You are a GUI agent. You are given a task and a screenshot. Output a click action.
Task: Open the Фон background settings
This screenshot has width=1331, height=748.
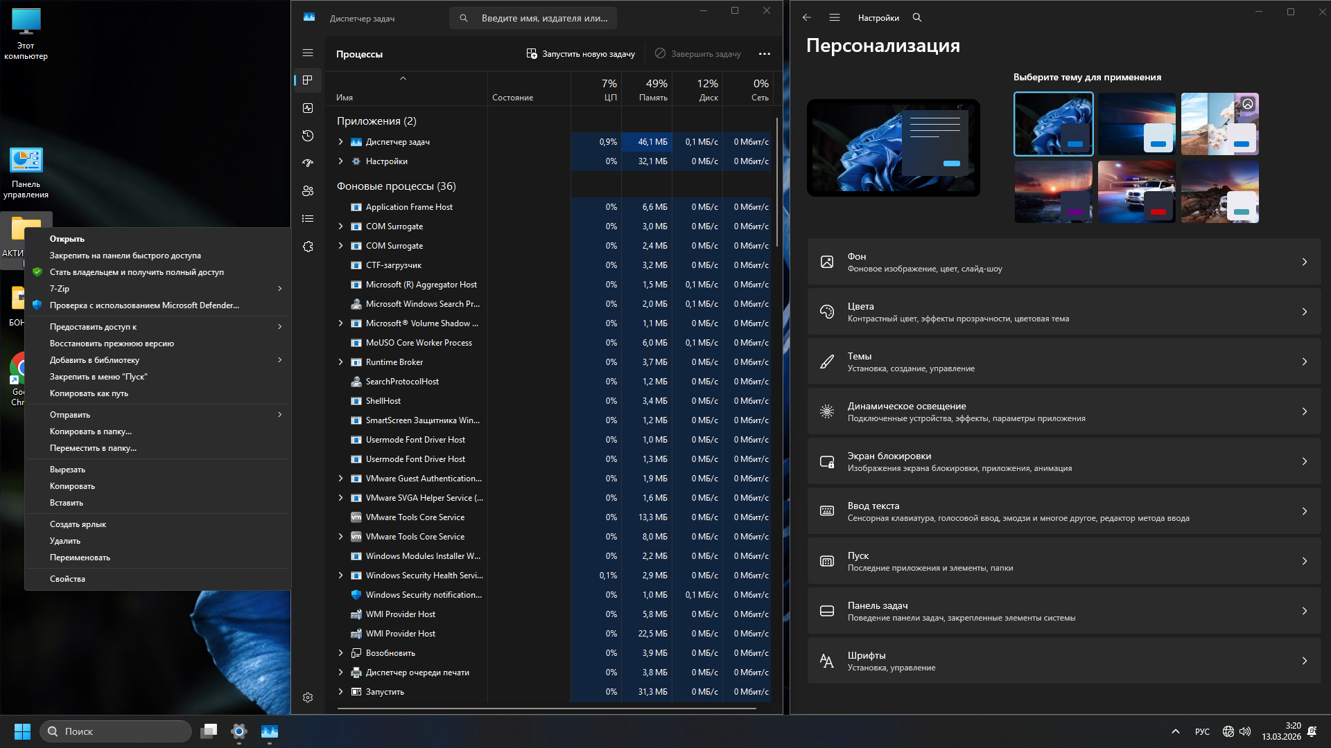1063,262
